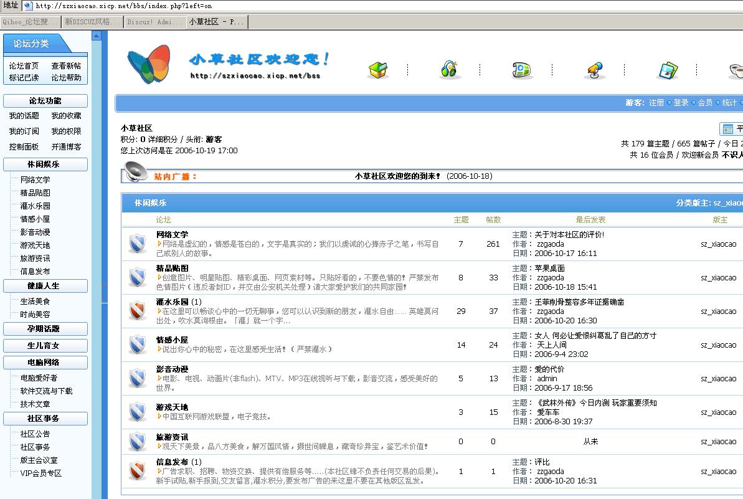Click shield icon beside 精品贴图 forum

point(138,277)
